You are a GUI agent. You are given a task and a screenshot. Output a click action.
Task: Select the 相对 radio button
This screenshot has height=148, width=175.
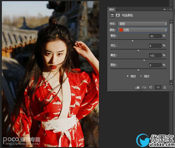(x=127, y=76)
